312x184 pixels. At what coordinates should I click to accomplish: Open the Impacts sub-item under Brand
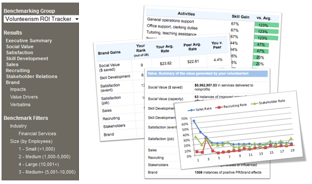18,89
